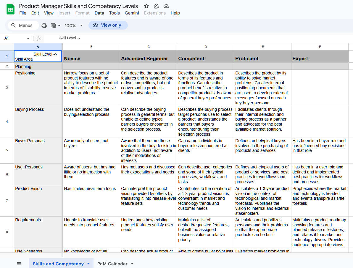353x268 pixels.
Task: Select the Expert header cell
Action: coord(320,56)
